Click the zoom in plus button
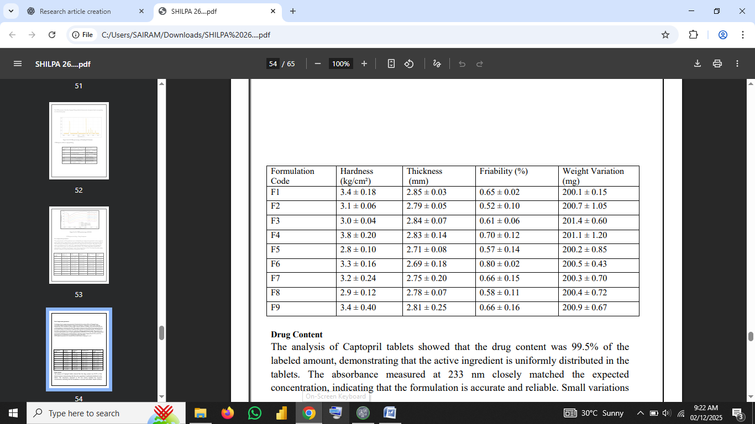The height and width of the screenshot is (424, 755). tap(364, 63)
